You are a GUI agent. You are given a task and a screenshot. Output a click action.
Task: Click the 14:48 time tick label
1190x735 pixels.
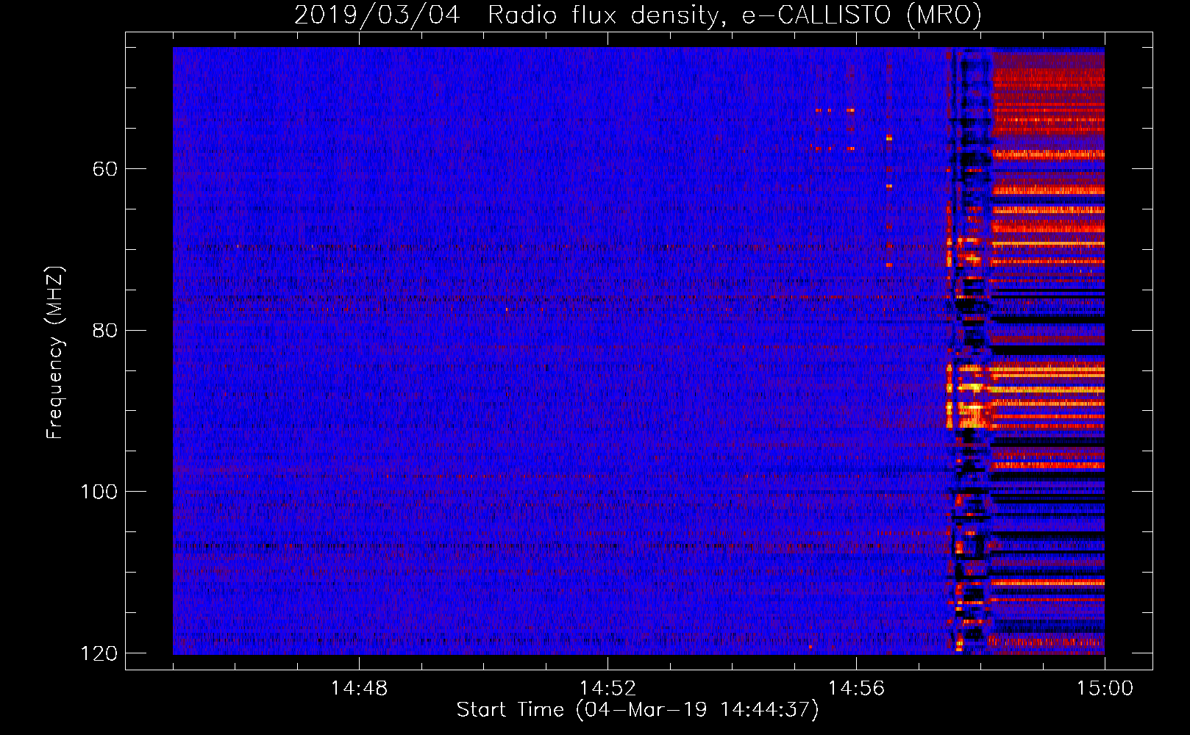click(359, 689)
